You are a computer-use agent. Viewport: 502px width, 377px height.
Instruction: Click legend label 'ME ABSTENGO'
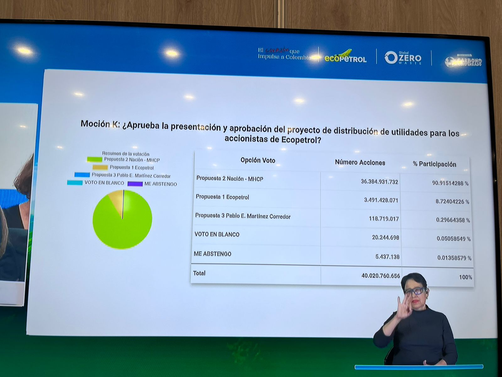(x=161, y=184)
